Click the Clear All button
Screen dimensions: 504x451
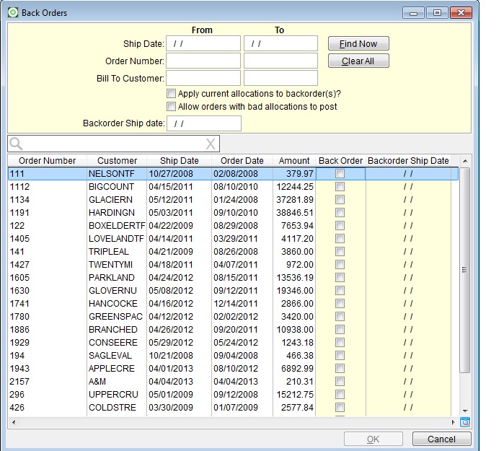[x=358, y=61]
